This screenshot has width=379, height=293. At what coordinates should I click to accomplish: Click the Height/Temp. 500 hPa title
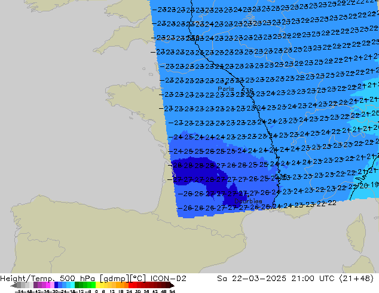[48, 279]
